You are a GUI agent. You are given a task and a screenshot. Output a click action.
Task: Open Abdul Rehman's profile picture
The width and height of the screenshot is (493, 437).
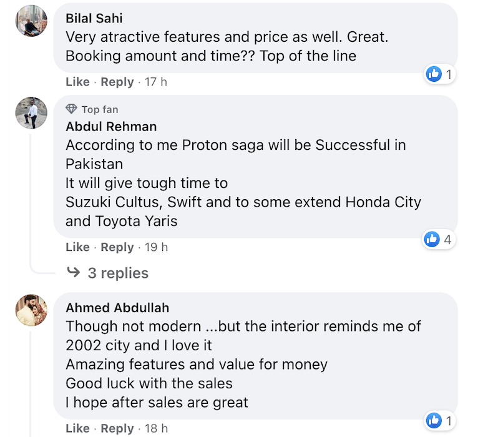point(31,113)
